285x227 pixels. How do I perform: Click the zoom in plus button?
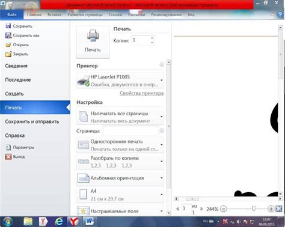pos(271,209)
